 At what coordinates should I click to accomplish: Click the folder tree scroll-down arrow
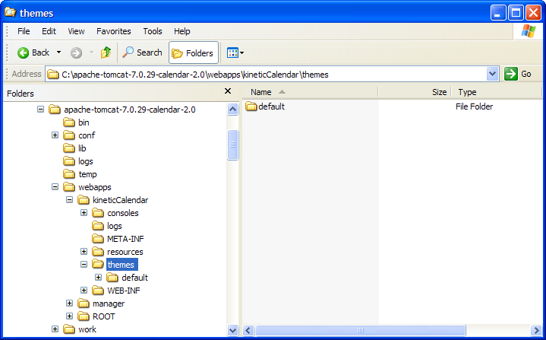(x=232, y=330)
